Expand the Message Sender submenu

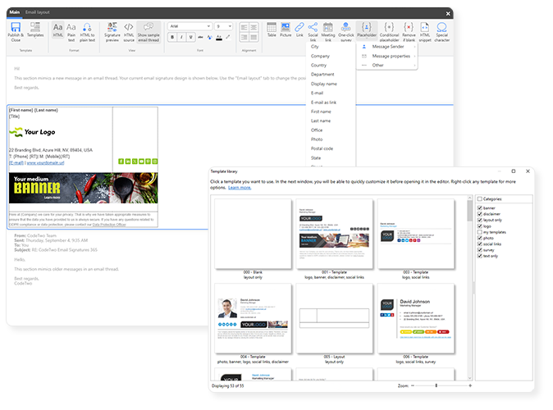click(x=387, y=47)
